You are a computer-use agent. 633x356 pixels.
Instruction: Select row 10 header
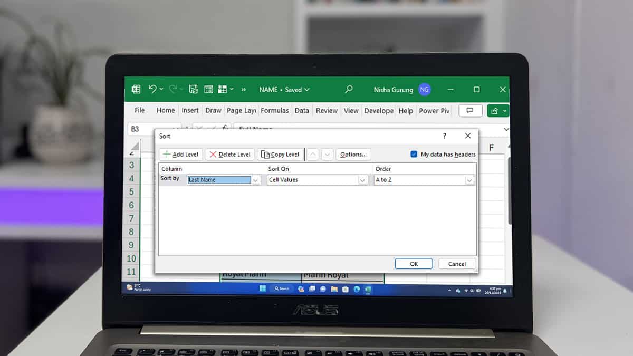point(132,258)
